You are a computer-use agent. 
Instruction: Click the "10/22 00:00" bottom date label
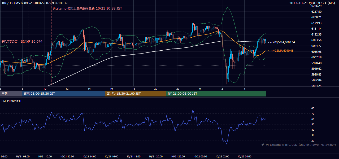pos(200,157)
